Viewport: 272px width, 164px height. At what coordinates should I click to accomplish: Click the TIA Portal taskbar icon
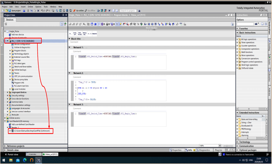[x=39, y=160]
